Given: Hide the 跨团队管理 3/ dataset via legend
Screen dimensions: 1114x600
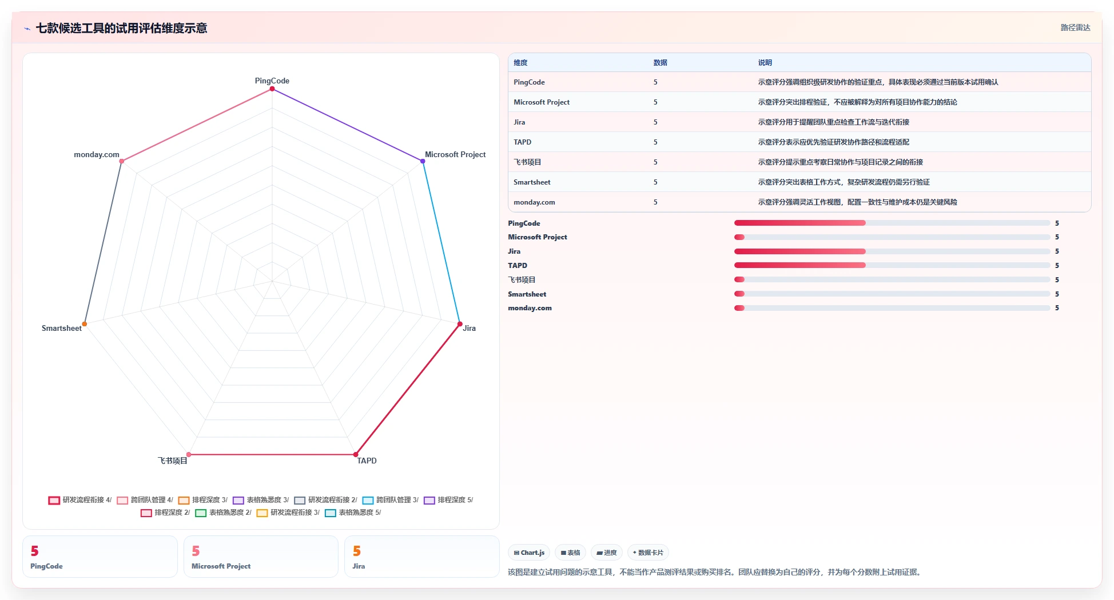Looking at the screenshot, I should coord(391,500).
